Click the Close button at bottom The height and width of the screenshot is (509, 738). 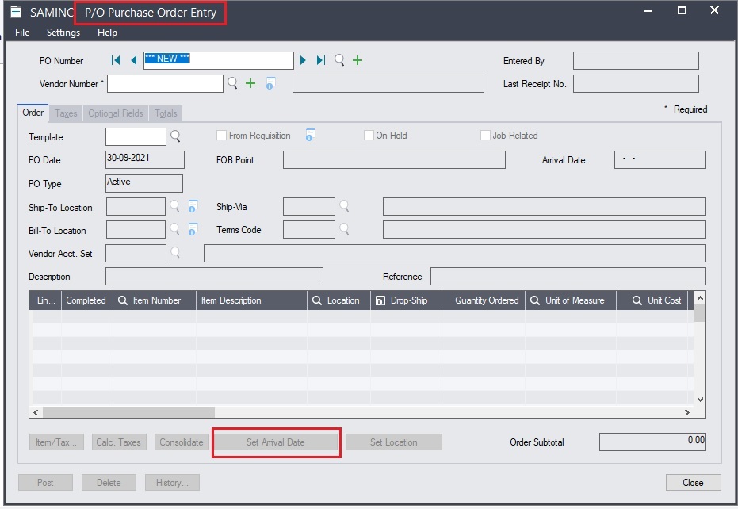pyautogui.click(x=694, y=483)
